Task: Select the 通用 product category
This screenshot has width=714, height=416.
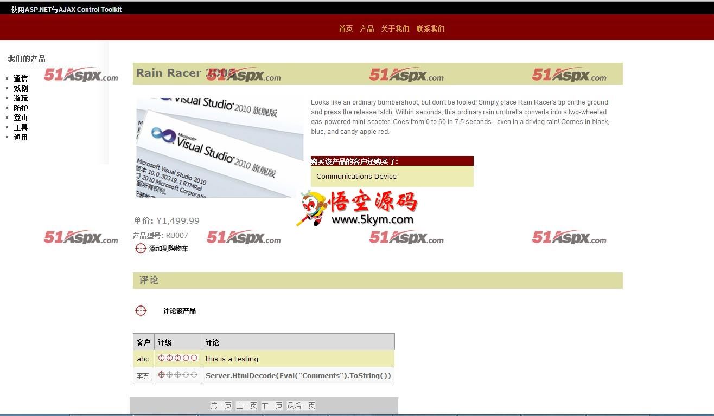Action: point(21,137)
